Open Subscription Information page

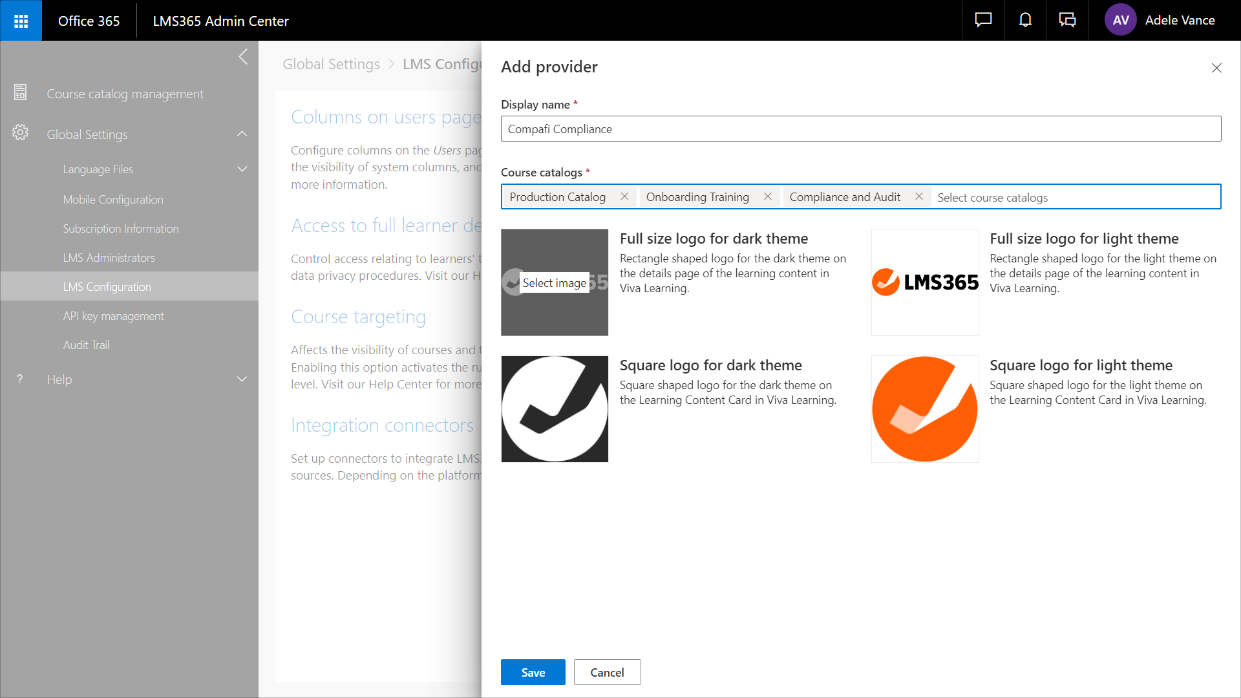[121, 229]
